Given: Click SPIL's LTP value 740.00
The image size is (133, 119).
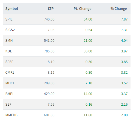Looking at the screenshot, I should point(49,19).
